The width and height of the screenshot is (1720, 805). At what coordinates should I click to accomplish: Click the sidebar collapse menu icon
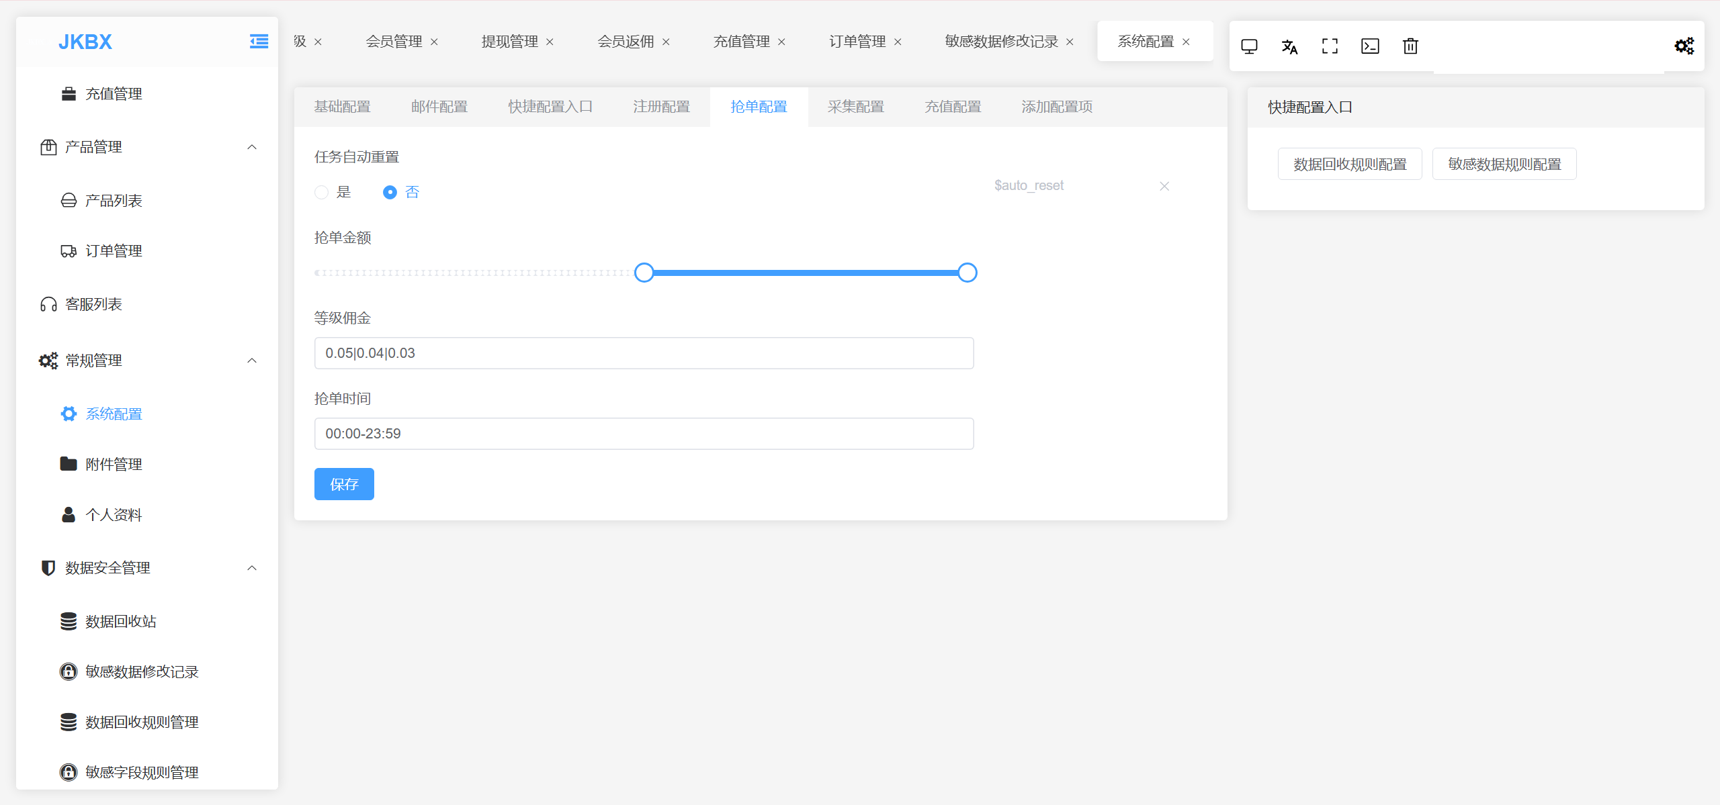point(259,42)
